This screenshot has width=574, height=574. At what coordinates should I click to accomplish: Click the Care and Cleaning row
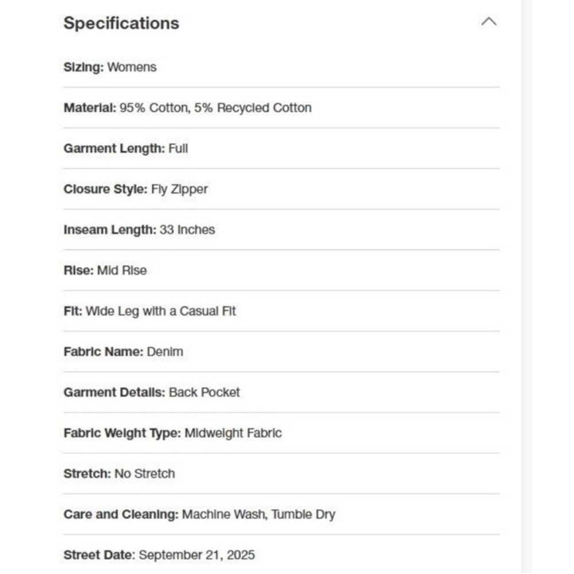point(281,514)
